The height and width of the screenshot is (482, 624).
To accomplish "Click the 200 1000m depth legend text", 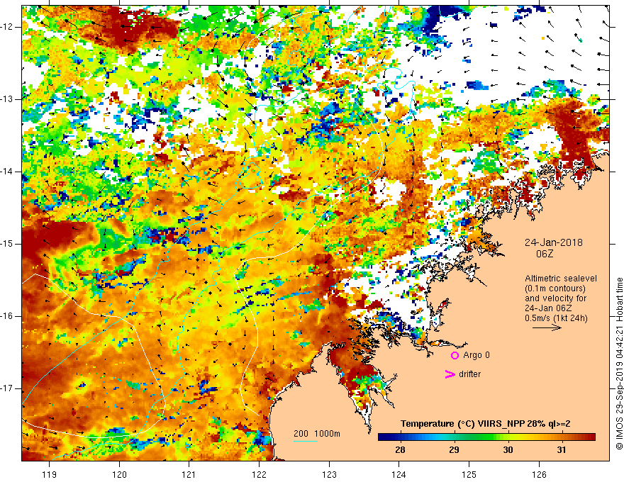I will coord(317,434).
